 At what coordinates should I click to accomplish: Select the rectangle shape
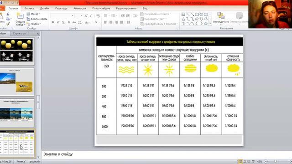pyautogui.click(x=197, y=15)
